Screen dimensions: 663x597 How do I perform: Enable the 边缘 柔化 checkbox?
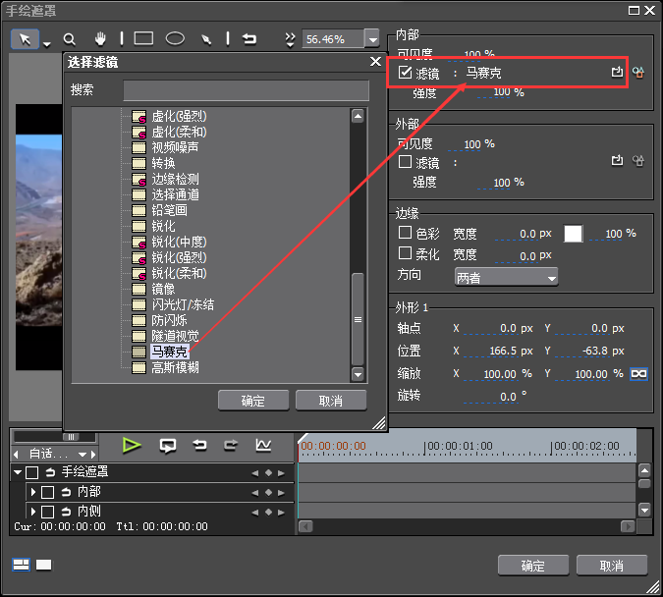[x=405, y=252]
